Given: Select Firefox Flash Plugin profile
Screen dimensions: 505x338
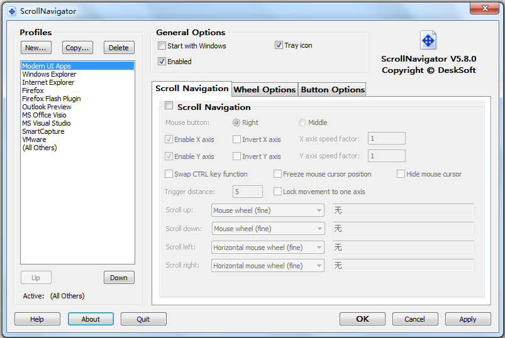Looking at the screenshot, I should [x=77, y=99].
